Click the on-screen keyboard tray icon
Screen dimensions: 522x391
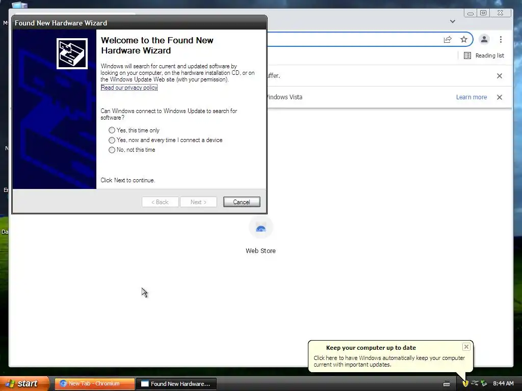pyautogui.click(x=447, y=384)
